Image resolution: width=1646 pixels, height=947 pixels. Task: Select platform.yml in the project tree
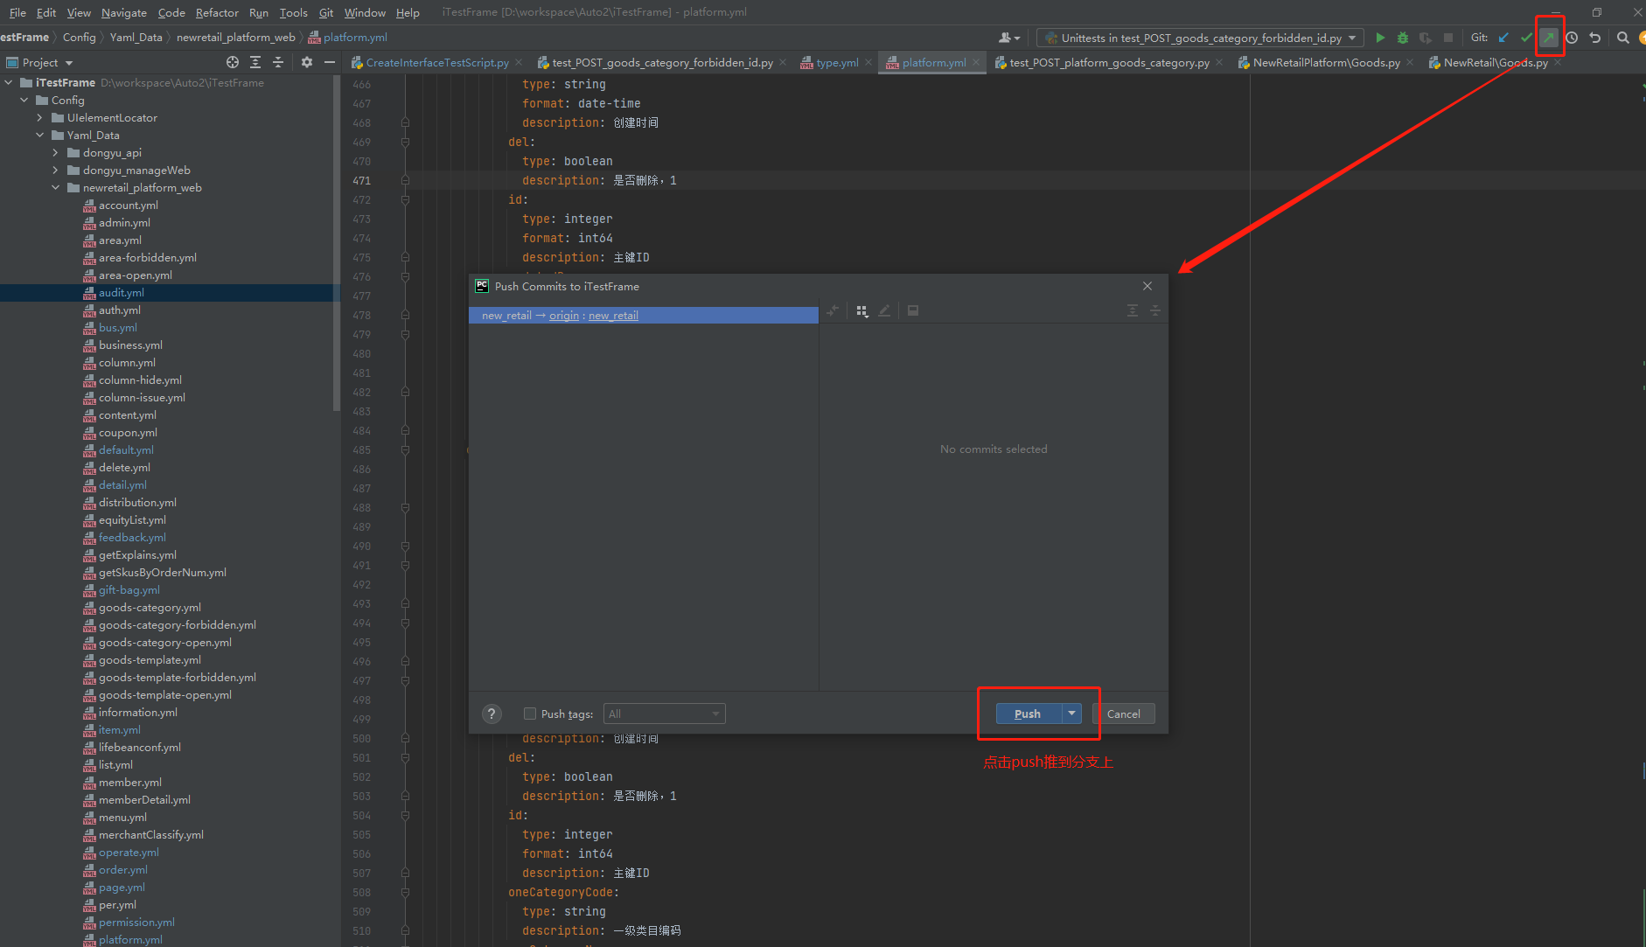(x=130, y=939)
